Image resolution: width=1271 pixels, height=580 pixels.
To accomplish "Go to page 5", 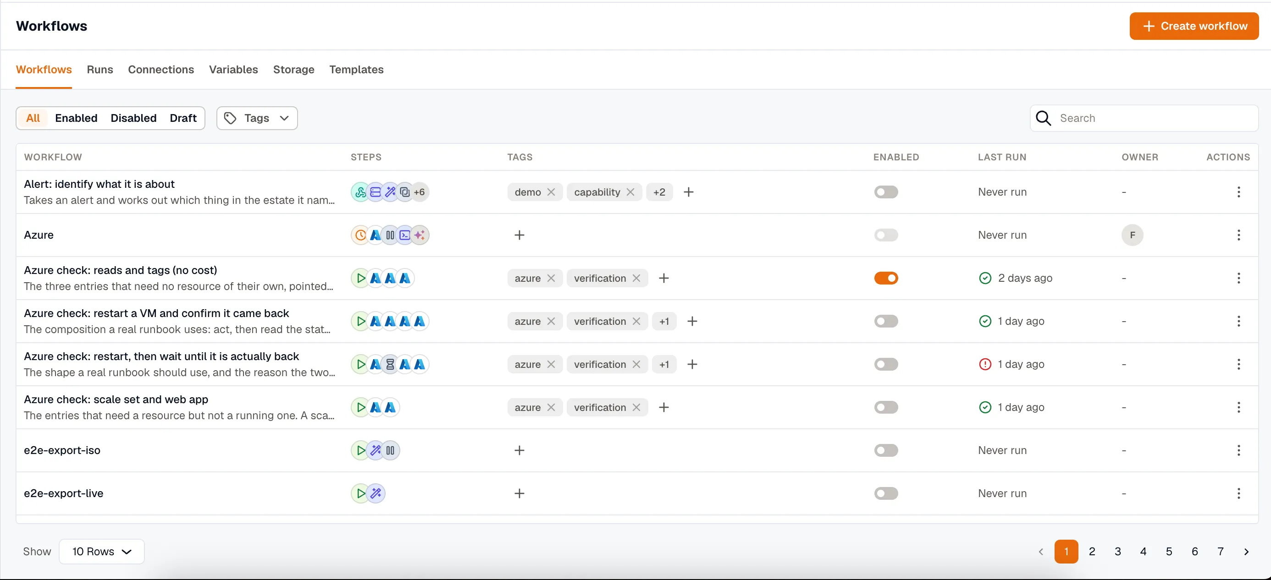I will click(x=1169, y=552).
